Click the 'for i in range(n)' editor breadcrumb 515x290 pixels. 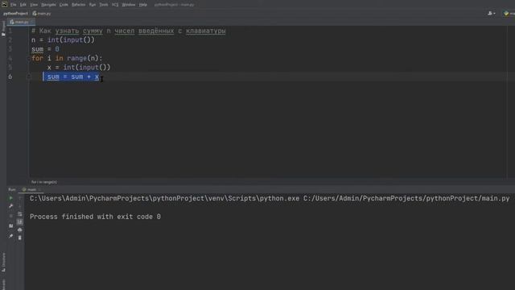(x=44, y=182)
